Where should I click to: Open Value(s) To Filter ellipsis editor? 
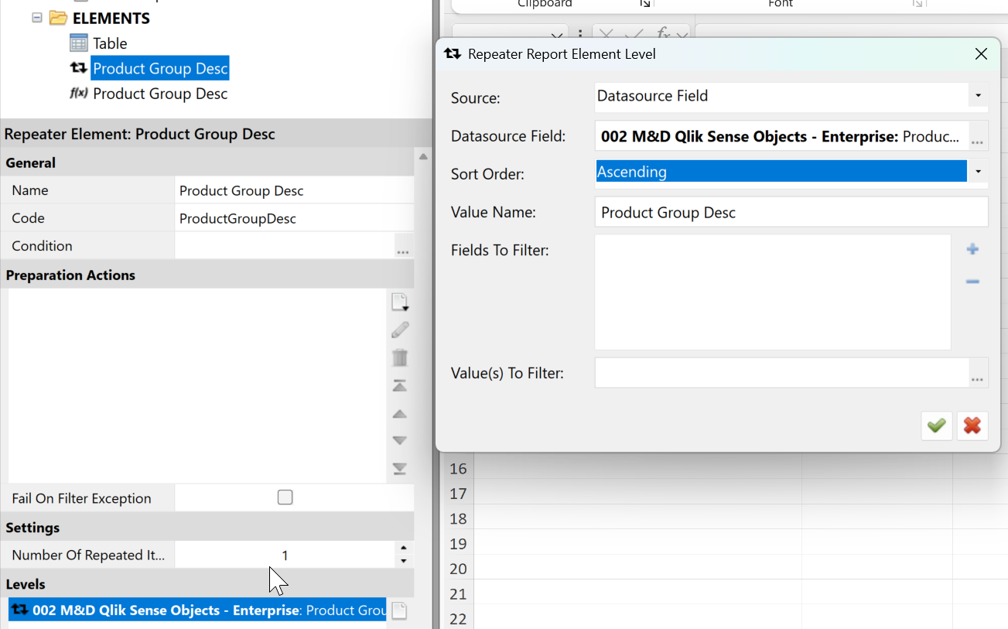(978, 374)
